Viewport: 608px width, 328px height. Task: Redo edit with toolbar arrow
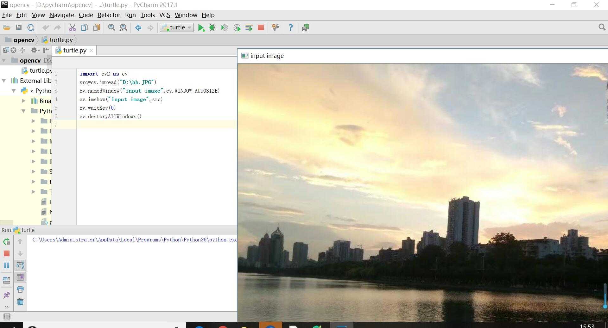(57, 28)
